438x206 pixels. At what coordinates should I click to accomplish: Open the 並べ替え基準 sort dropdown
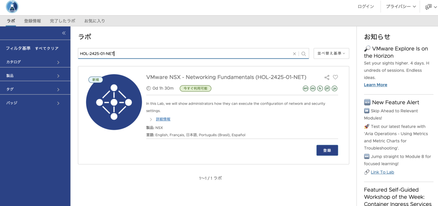pos(331,53)
